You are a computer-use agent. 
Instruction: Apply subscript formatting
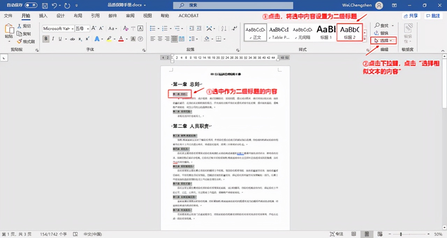coord(80,39)
